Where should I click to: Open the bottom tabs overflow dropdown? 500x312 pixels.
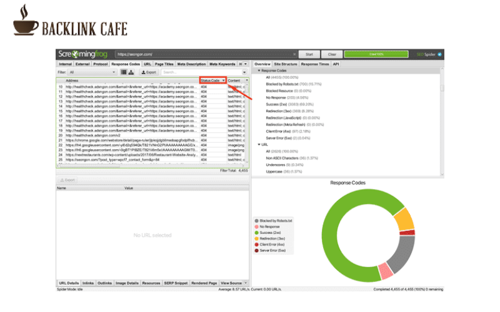click(x=246, y=283)
